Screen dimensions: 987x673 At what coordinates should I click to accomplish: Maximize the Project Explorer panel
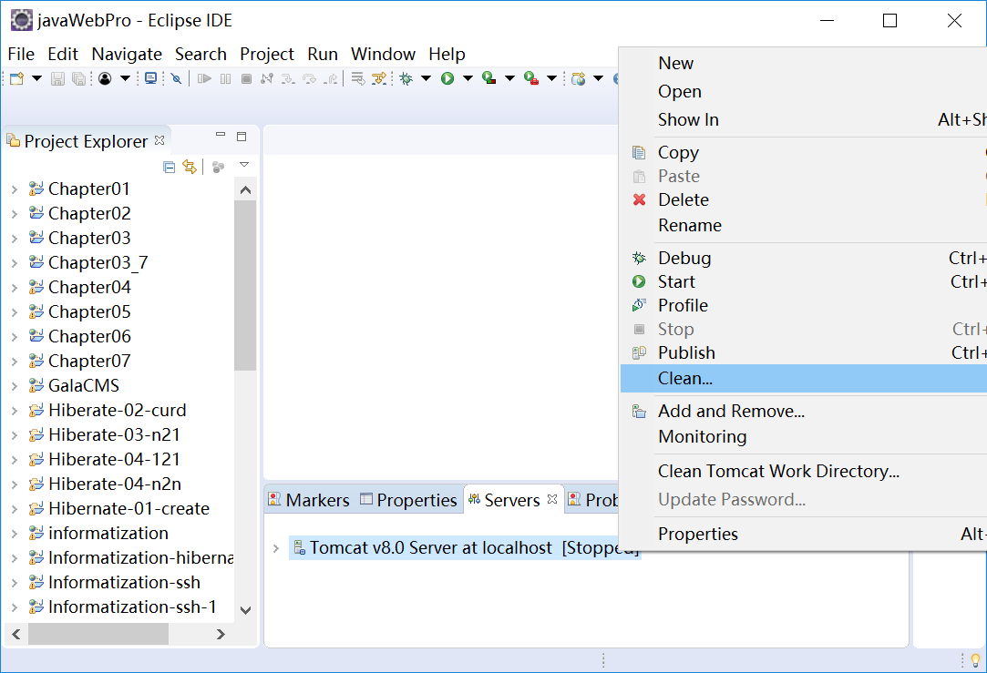click(242, 137)
